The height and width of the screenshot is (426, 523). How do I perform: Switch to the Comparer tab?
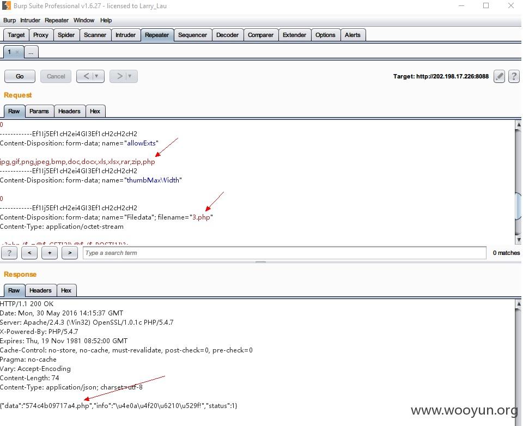point(260,35)
